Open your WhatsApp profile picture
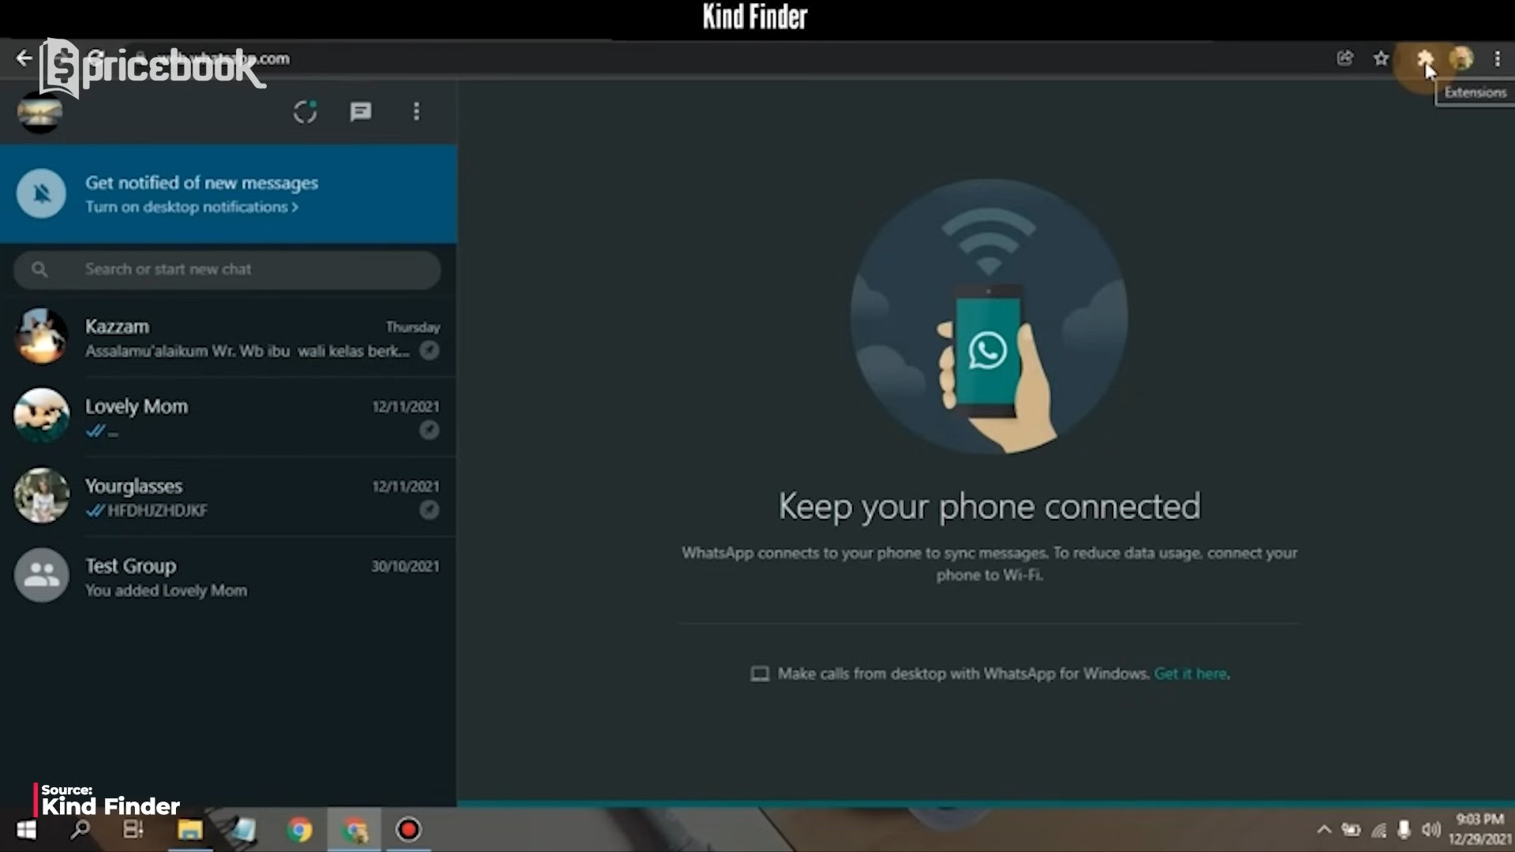The width and height of the screenshot is (1515, 852). point(40,112)
